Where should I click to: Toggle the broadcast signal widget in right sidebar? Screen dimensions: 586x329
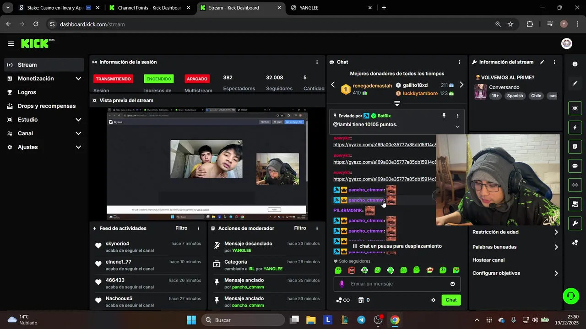(575, 185)
